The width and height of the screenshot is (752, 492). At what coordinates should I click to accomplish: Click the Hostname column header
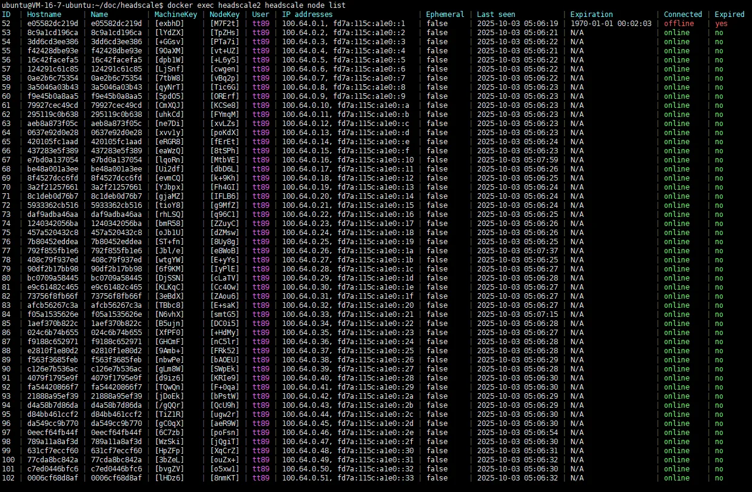(45, 14)
